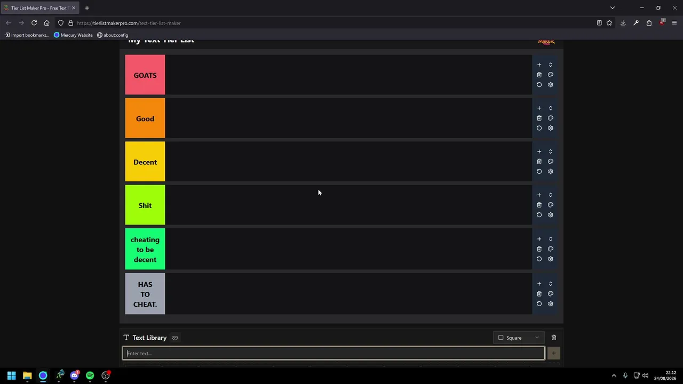Open settings gear for the GOATS tier

551,85
